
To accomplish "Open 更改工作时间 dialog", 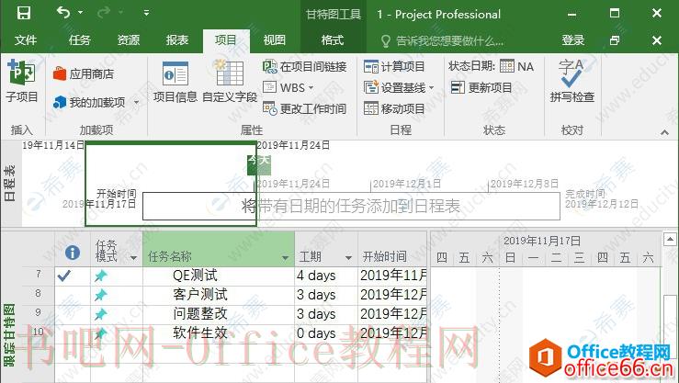I will [x=305, y=108].
